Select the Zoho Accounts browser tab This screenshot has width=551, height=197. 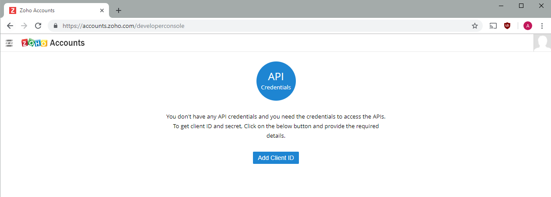tap(53, 10)
